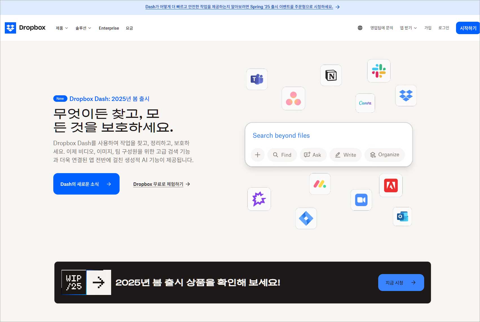Enable Organize mode in the search bar
The height and width of the screenshot is (322, 480).
(x=384, y=155)
